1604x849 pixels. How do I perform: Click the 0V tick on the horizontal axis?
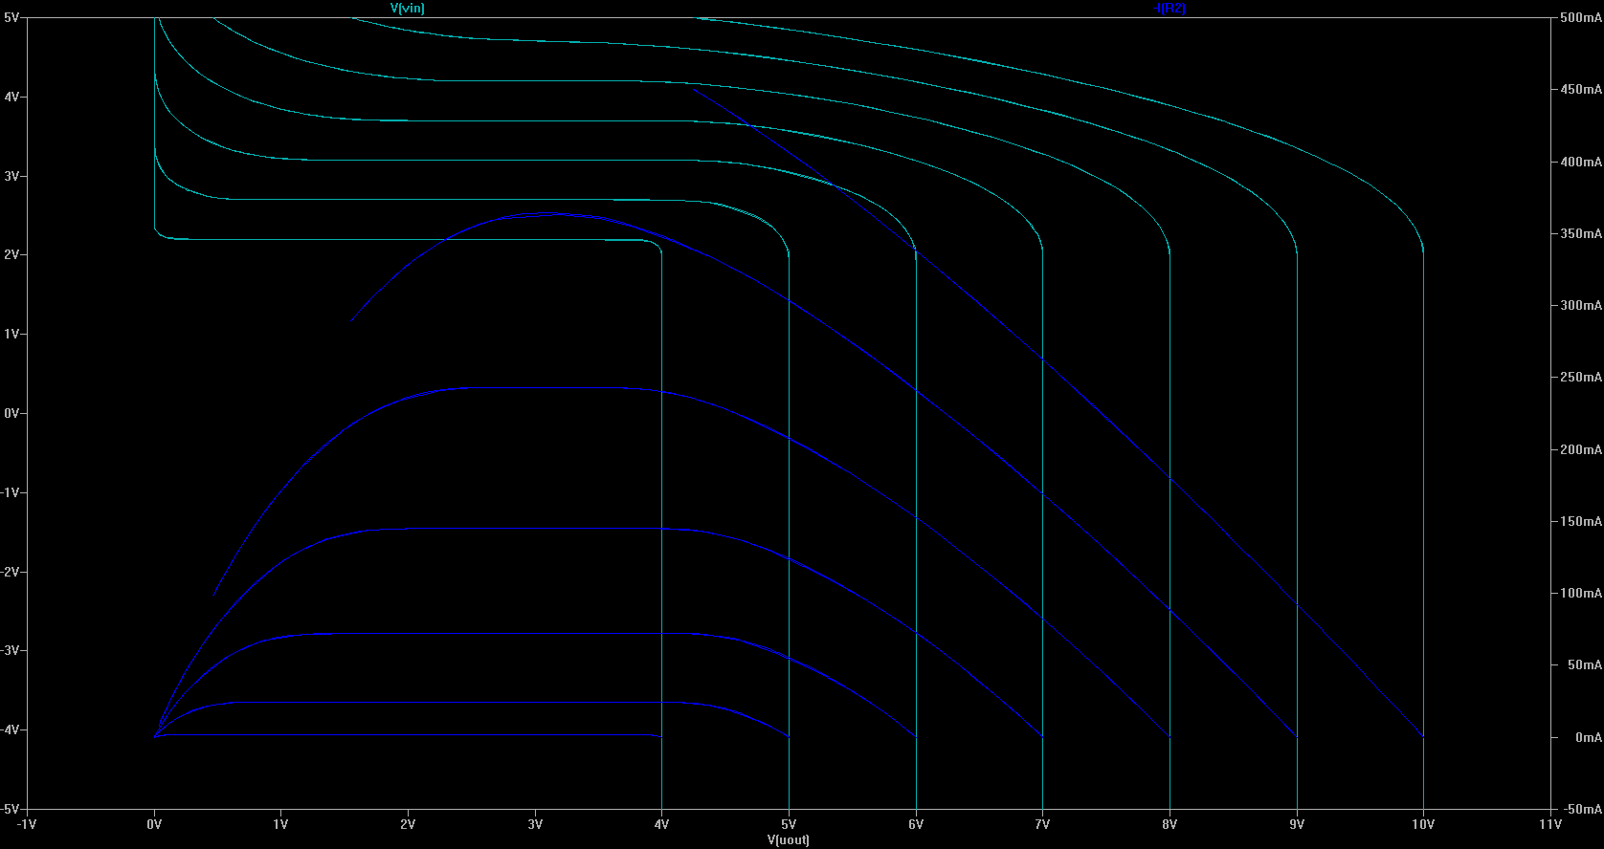click(154, 824)
